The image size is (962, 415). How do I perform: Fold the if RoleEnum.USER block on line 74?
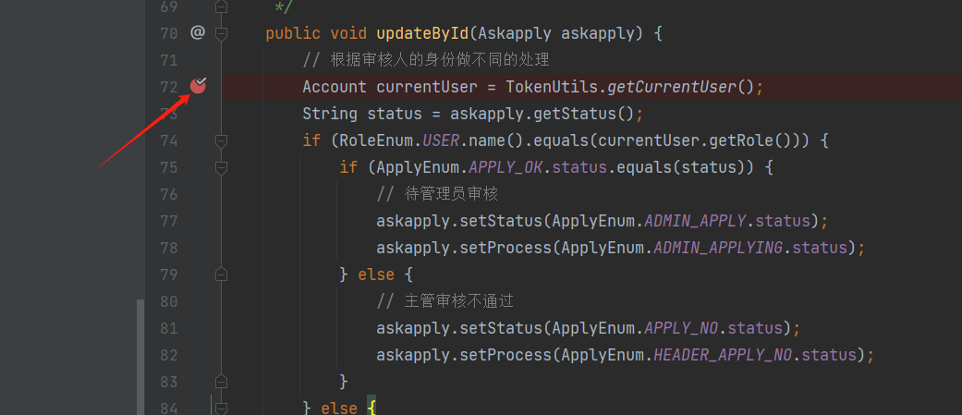tap(221, 141)
